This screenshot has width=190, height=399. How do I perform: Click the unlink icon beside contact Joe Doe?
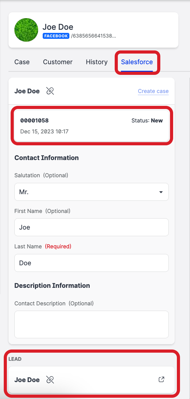pyautogui.click(x=50, y=91)
